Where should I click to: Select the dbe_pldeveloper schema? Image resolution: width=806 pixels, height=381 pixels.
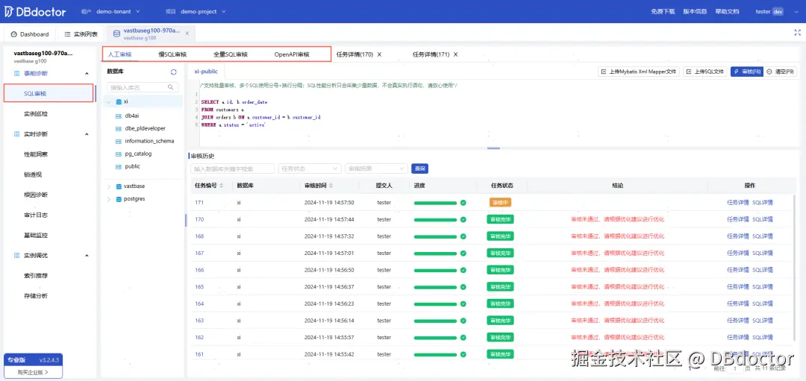[x=145, y=128]
